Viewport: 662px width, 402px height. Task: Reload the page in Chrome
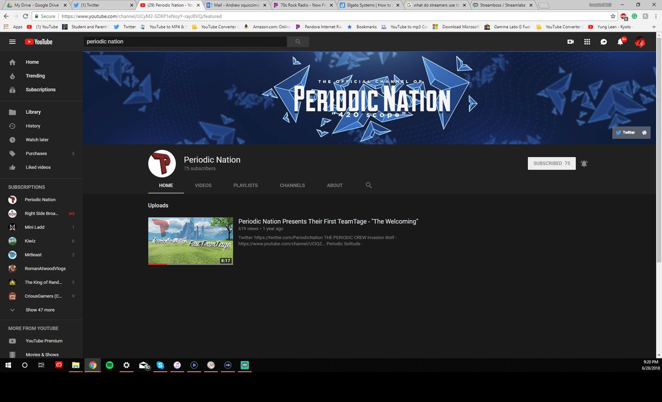coord(26,17)
